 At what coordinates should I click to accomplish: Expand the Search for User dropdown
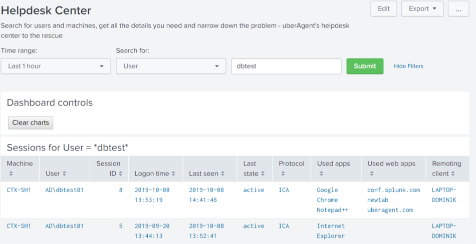tap(171, 66)
